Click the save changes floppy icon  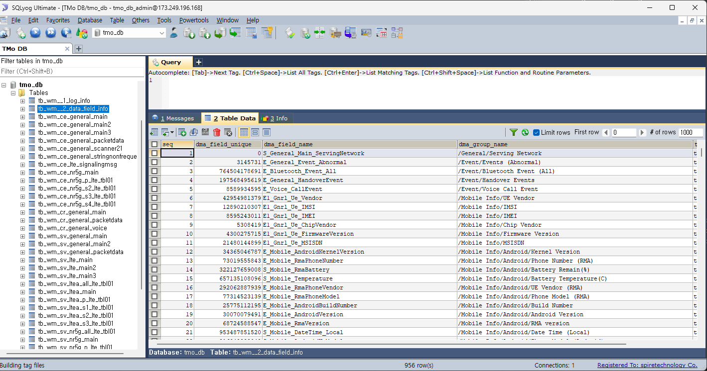(x=205, y=132)
